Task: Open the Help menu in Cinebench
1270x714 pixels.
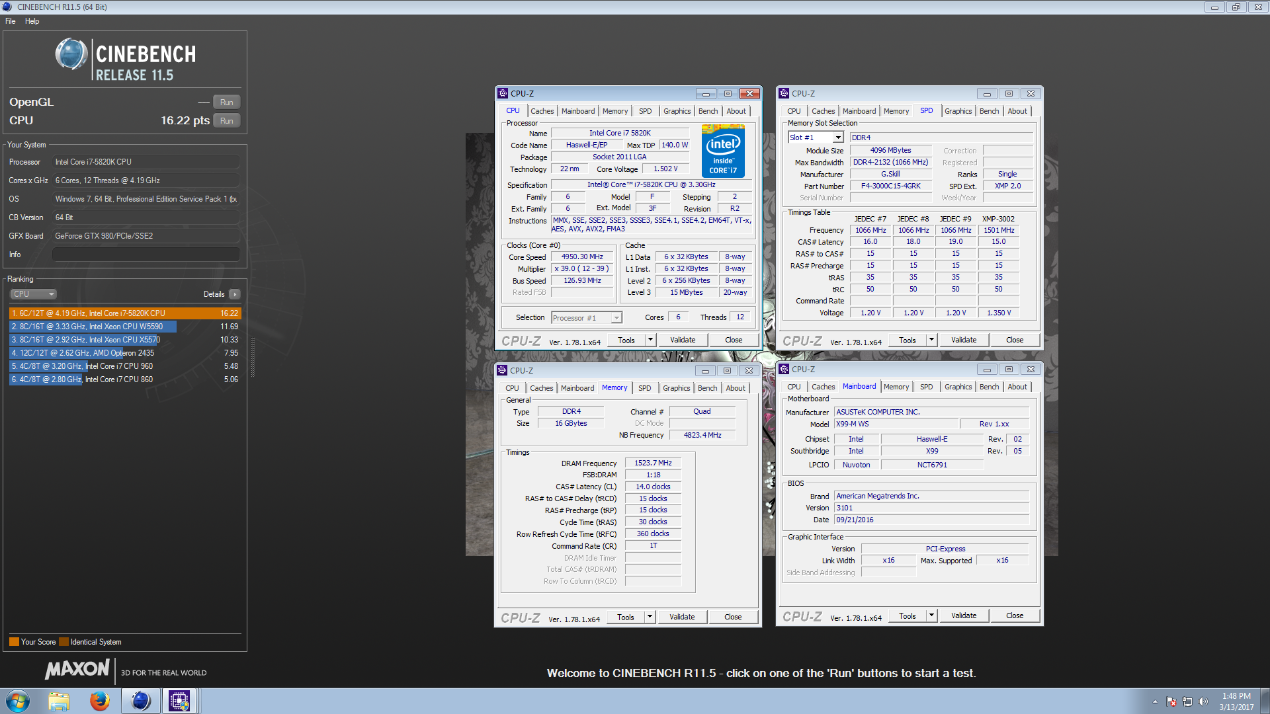Action: point(32,21)
